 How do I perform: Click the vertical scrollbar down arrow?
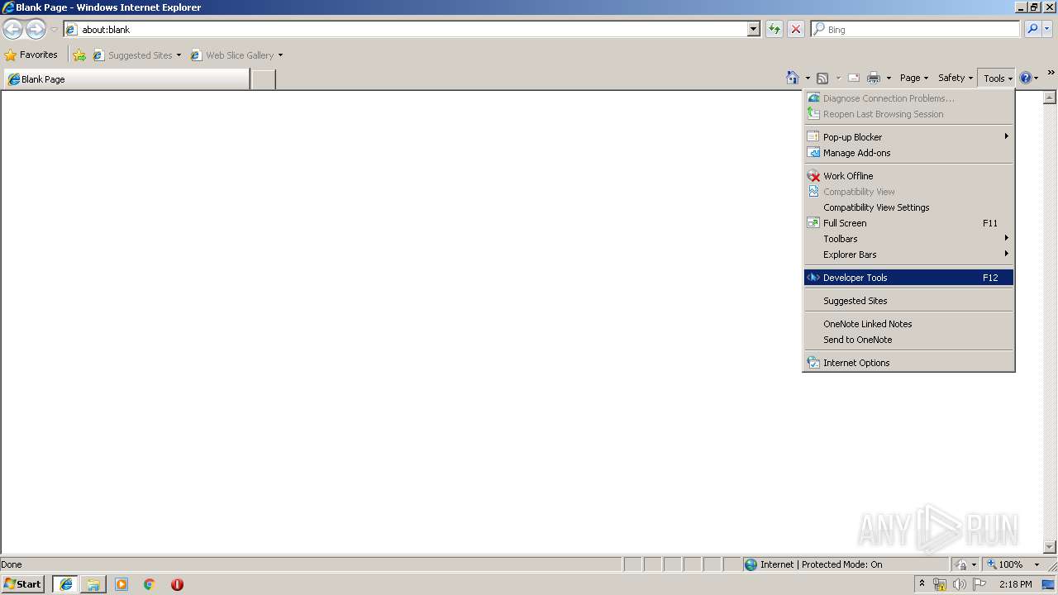[x=1050, y=547]
